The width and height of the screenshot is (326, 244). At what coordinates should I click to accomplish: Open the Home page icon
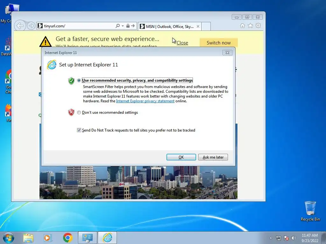[242, 25]
